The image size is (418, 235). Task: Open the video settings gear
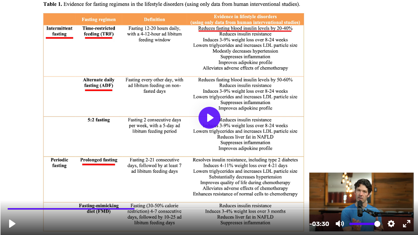[391, 224]
